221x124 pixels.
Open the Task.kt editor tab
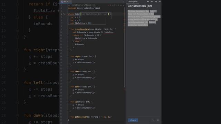click(66, 1)
